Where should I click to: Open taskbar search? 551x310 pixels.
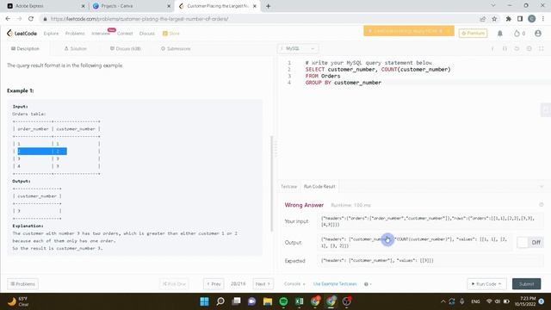coord(220,301)
